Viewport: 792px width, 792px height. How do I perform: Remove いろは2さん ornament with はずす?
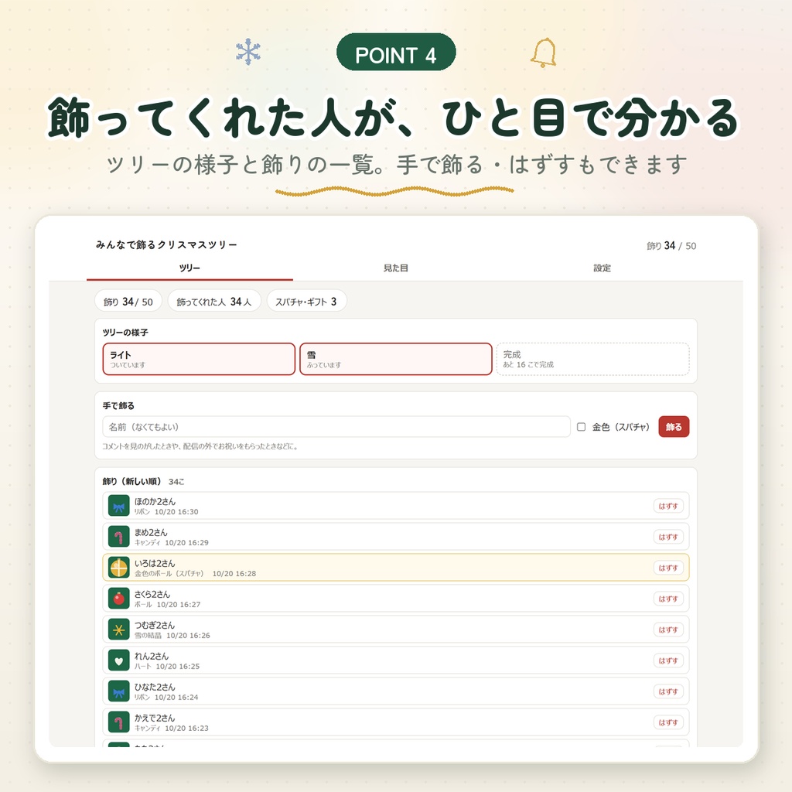(668, 568)
